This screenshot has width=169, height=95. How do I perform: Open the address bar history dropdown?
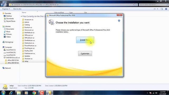[x=134, y=5]
